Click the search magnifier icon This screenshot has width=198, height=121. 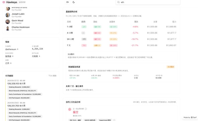(119, 2)
